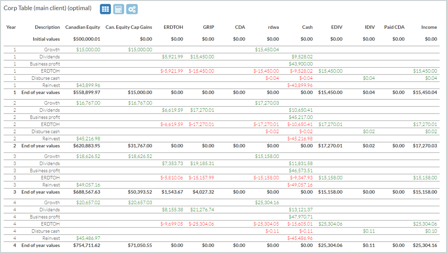Click year 3 end value $688,567.63
The width and height of the screenshot is (447, 253).
(x=87, y=192)
